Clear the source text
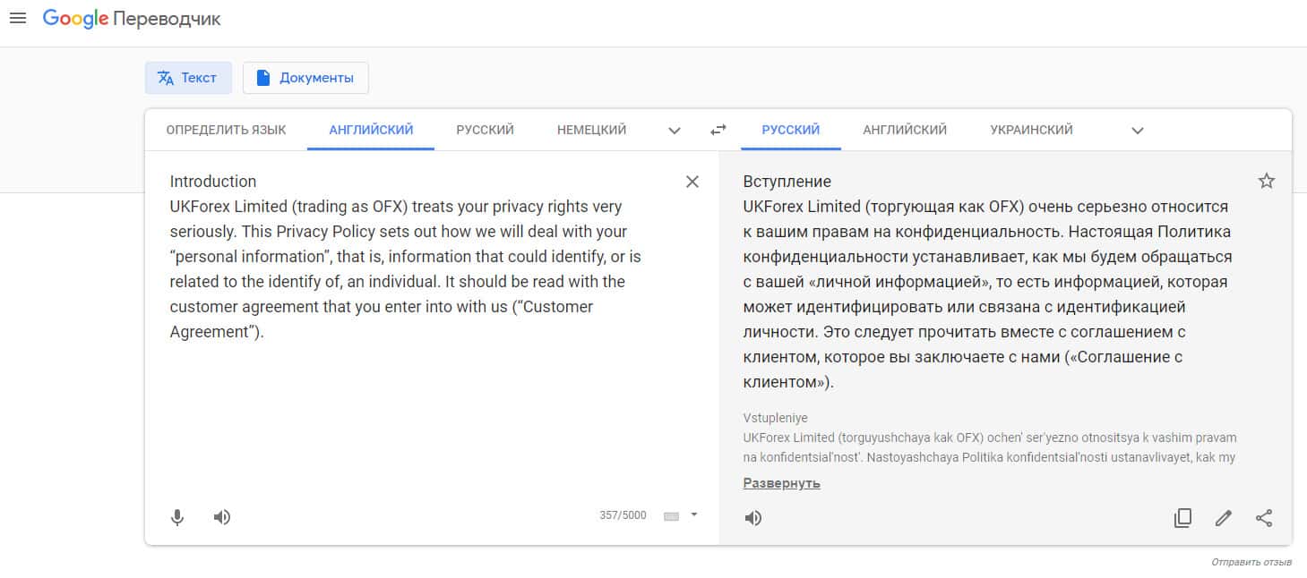 tap(692, 182)
